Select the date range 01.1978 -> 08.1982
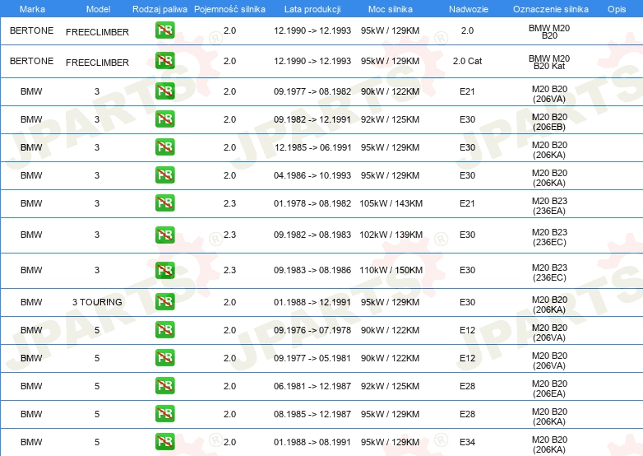 [x=312, y=203]
